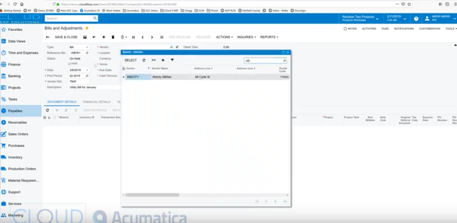Open the Sales Orders workspace
This screenshot has width=457, height=223.
18,134
